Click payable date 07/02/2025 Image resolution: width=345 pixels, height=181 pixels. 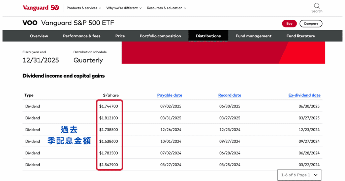[x=171, y=106]
